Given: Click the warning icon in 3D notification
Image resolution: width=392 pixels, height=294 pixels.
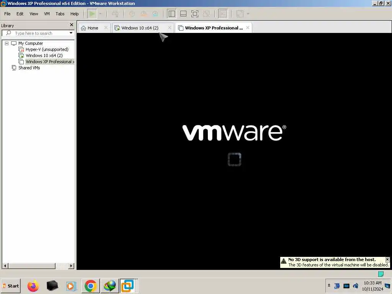Looking at the screenshot, I should [284, 261].
